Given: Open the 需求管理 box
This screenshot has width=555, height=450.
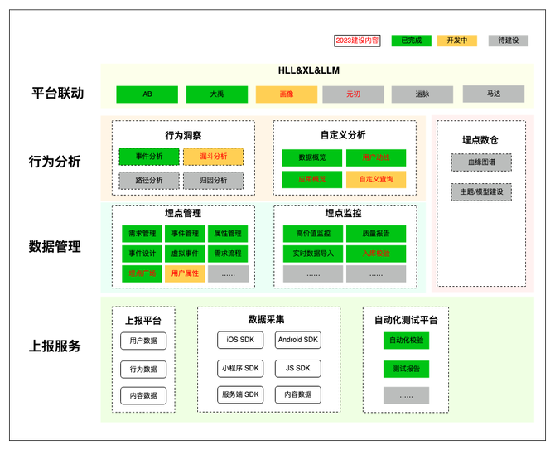Looking at the screenshot, I should click(142, 234).
